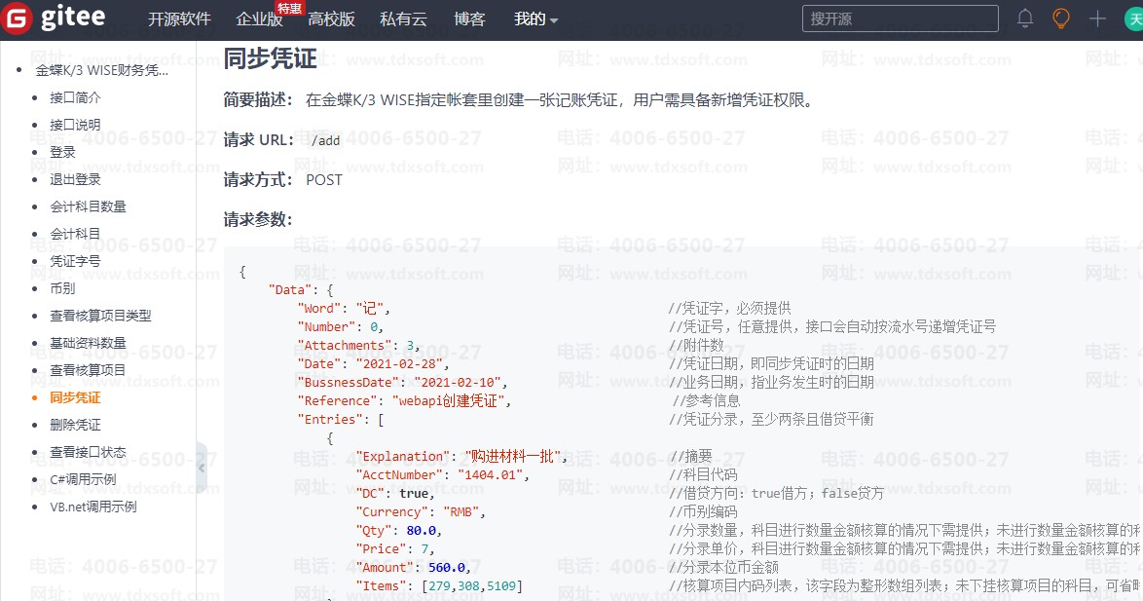Screen dimensions: 1143x601
Task: Click the "Number": 0 code line
Action: pyautogui.click(x=340, y=326)
